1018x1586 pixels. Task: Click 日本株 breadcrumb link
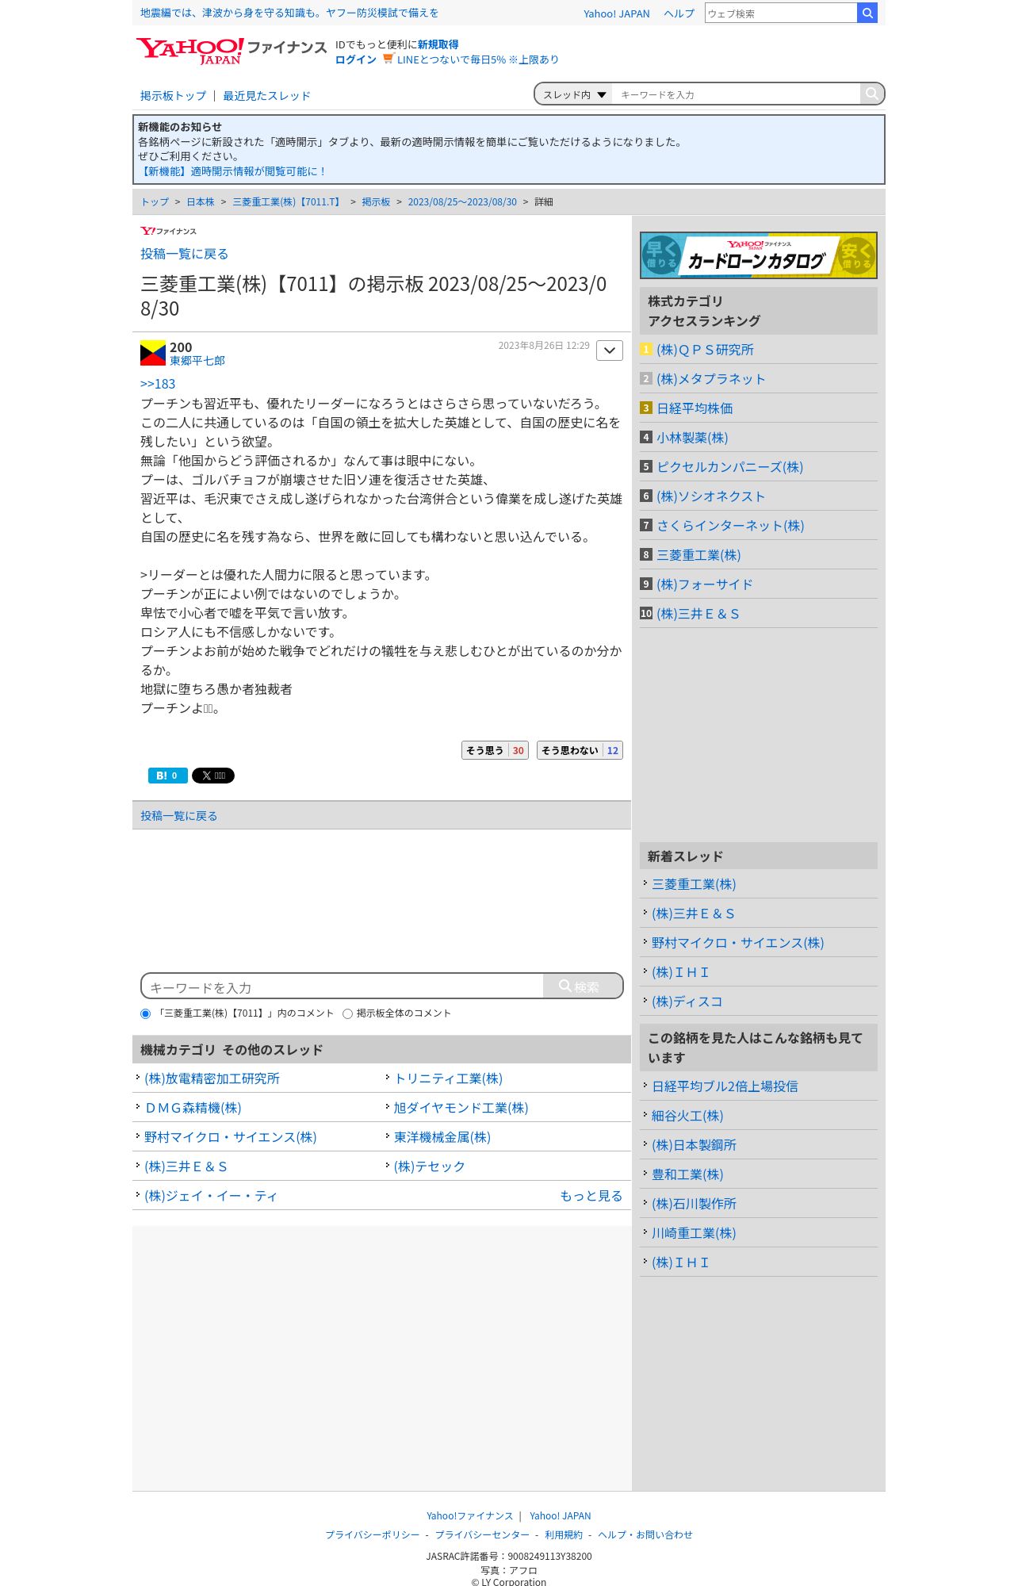click(x=201, y=202)
